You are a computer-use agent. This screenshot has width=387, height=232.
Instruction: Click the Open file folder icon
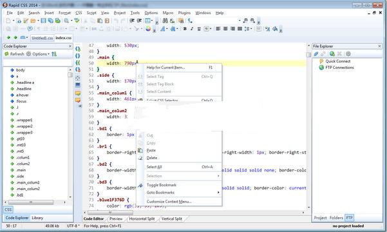click(x=33, y=21)
